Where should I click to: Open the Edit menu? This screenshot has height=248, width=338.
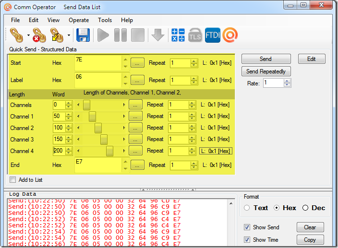[x=34, y=20]
